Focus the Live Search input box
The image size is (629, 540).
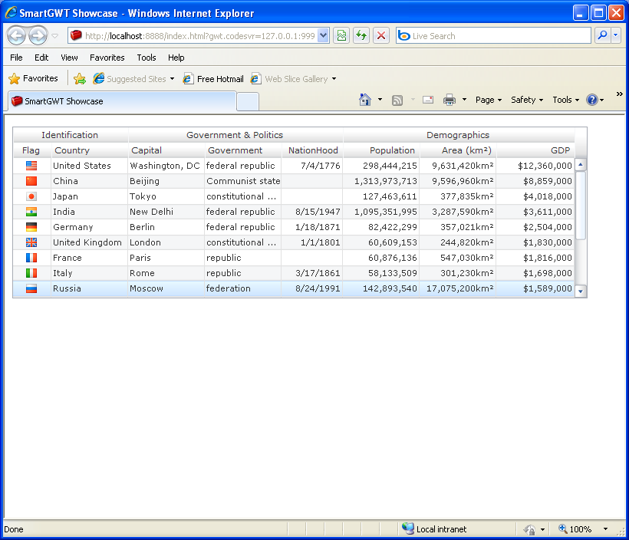click(493, 36)
